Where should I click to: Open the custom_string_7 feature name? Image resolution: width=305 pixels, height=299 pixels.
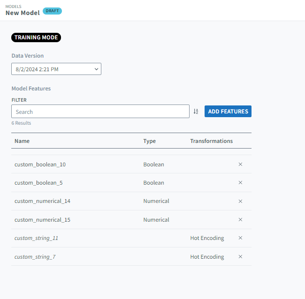coord(35,257)
